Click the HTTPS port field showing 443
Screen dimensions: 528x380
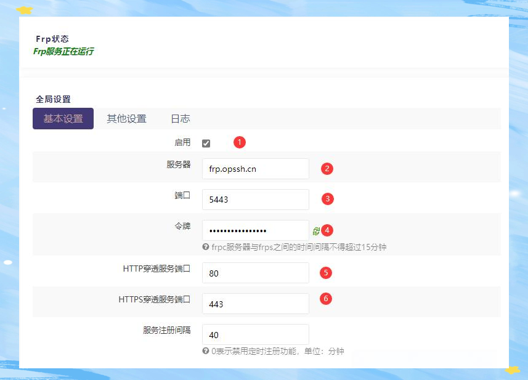pos(255,303)
